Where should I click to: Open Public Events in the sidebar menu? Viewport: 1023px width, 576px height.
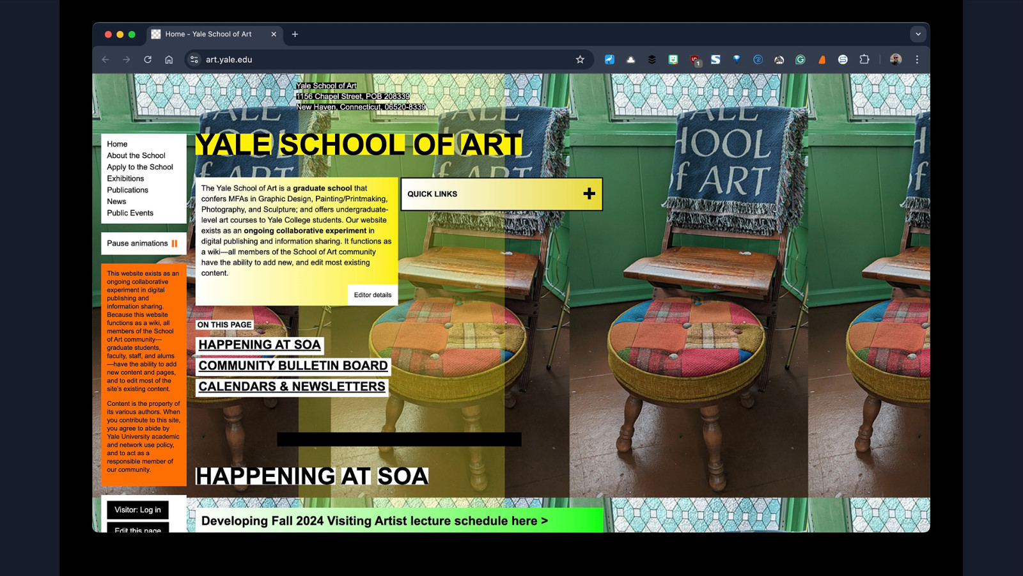(130, 214)
